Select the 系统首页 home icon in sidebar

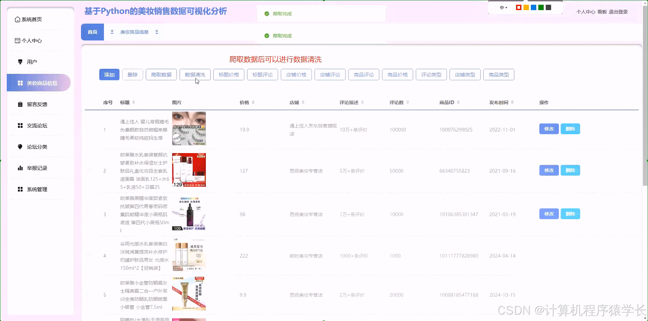pyautogui.click(x=18, y=19)
